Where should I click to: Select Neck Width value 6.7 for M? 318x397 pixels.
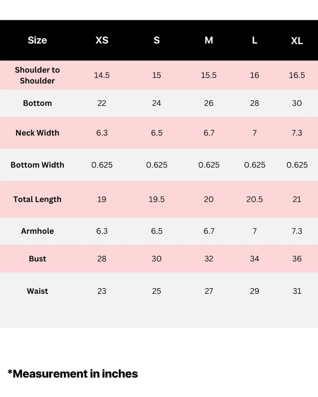(x=209, y=133)
